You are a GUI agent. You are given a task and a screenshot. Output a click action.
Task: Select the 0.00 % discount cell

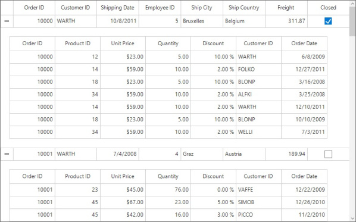213,190
